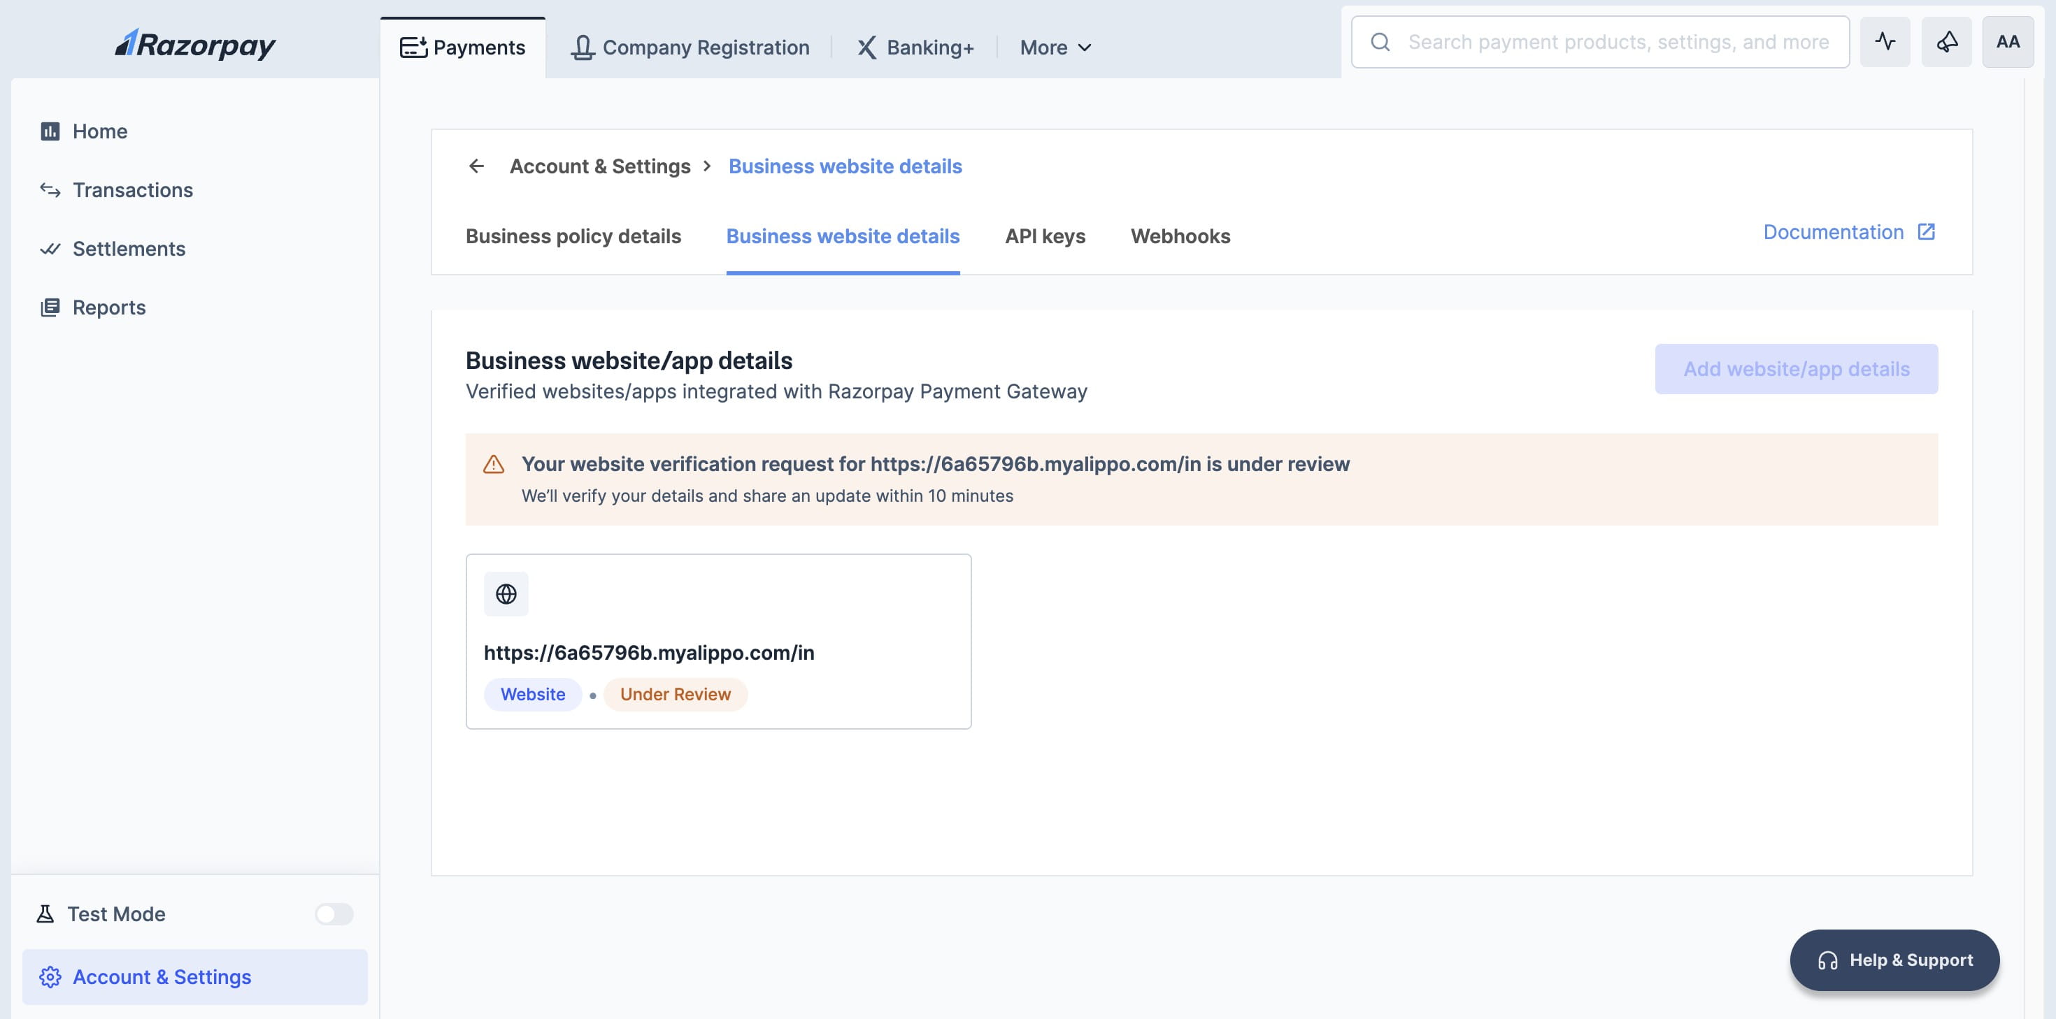Focus the search payment products field

tap(1618, 43)
